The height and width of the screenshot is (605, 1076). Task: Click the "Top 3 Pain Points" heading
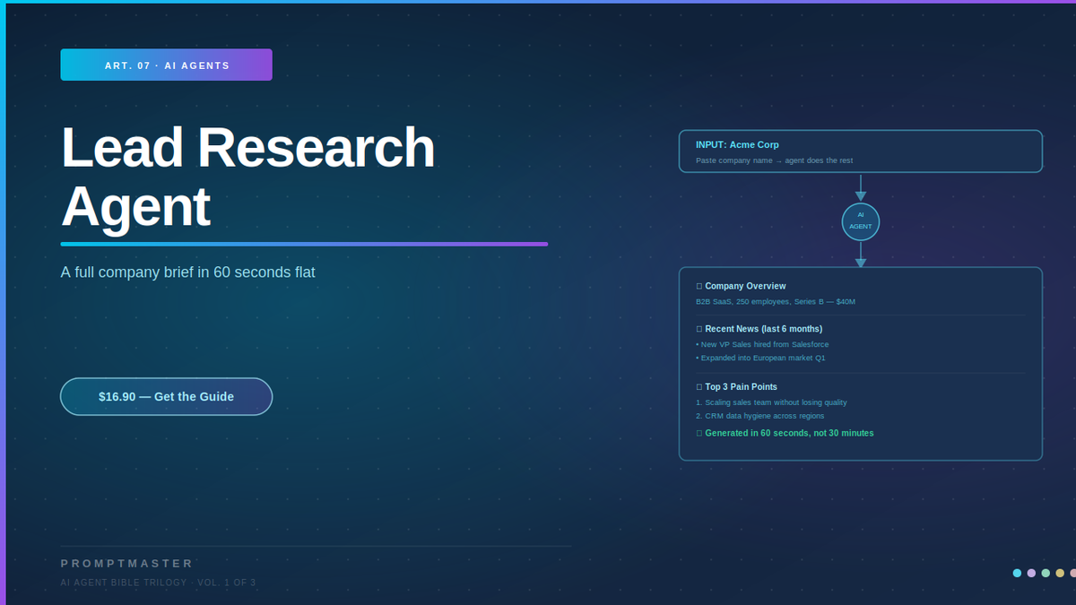741,386
